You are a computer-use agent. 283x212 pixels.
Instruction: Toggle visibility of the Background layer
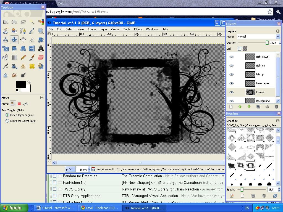point(232,101)
